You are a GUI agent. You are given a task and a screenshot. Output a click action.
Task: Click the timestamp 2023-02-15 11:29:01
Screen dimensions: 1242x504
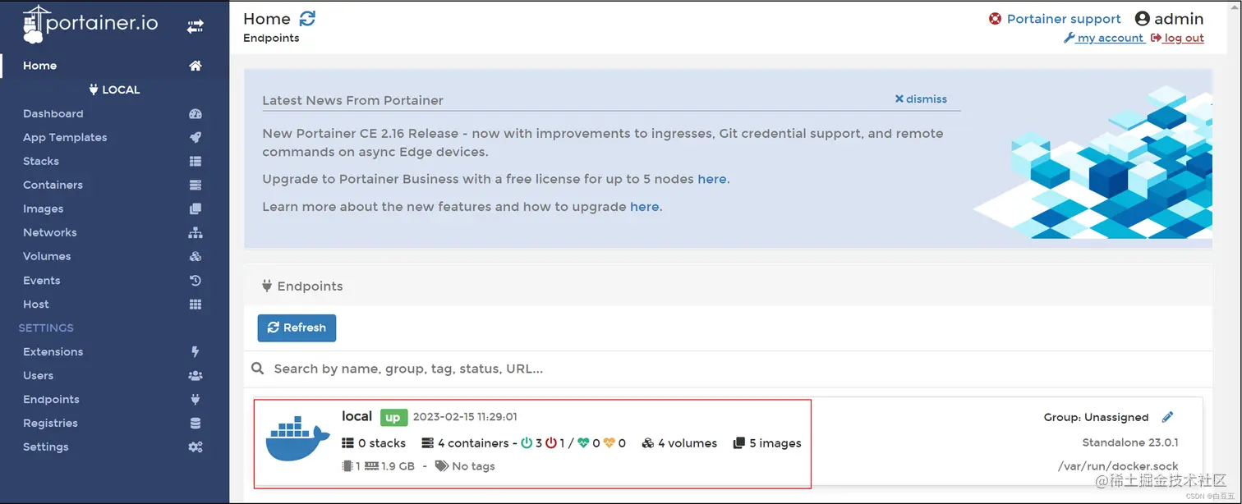[x=465, y=417]
